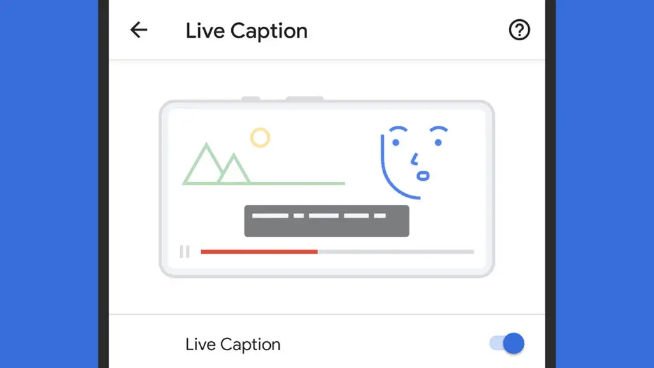
Task: Click the pause icon in the illustration
Action: [x=185, y=252]
